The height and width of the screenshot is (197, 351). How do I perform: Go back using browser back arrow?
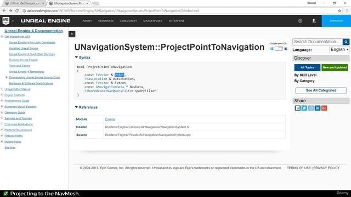(4, 10)
